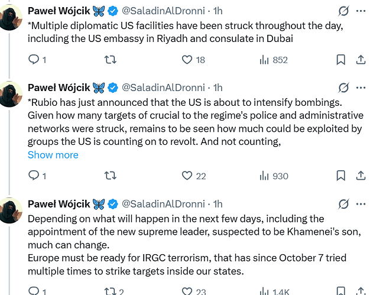
Task: Reply to the tweet about US diplomatic facilities
Action: tap(34, 60)
